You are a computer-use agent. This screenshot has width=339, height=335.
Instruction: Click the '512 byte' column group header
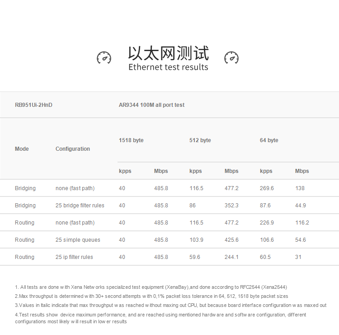click(x=200, y=140)
